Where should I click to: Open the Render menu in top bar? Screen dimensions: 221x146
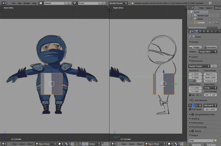pos(27,3)
